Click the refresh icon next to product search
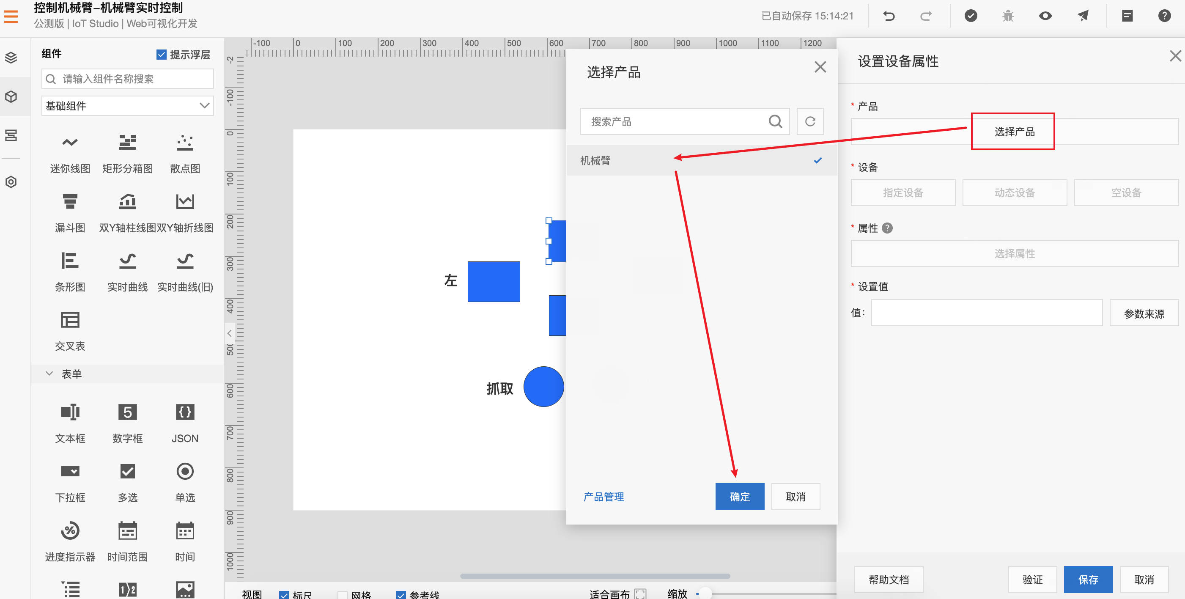Screen dimensions: 1185x599 (x=809, y=121)
